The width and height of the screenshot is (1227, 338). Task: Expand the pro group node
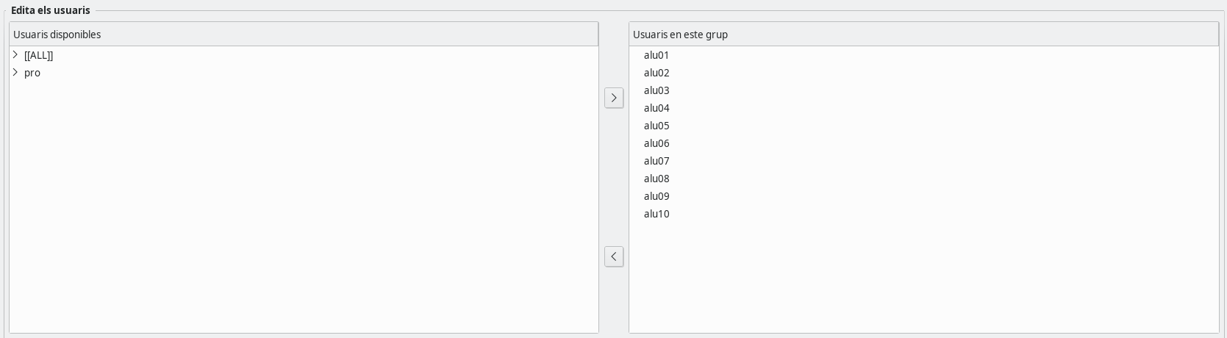tap(15, 73)
